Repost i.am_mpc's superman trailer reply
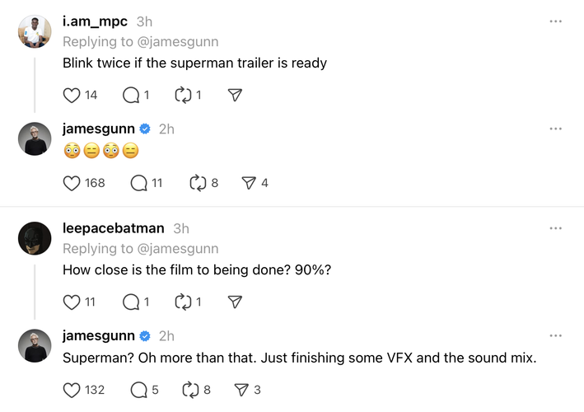The width and height of the screenshot is (584, 412). click(x=183, y=96)
